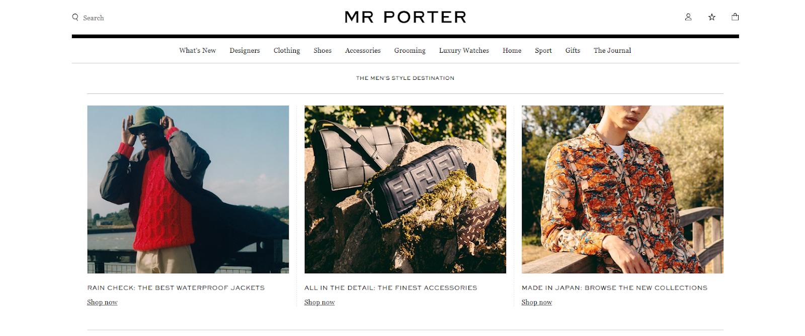Open the Clothing menu
The image size is (805, 336).
pyautogui.click(x=287, y=50)
